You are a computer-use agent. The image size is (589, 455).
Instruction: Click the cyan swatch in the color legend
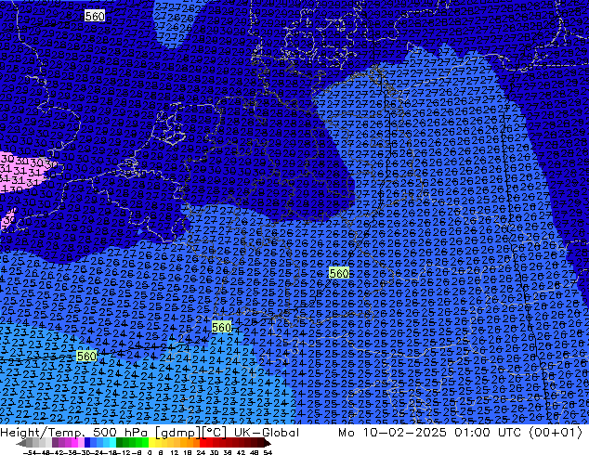pos(112,444)
